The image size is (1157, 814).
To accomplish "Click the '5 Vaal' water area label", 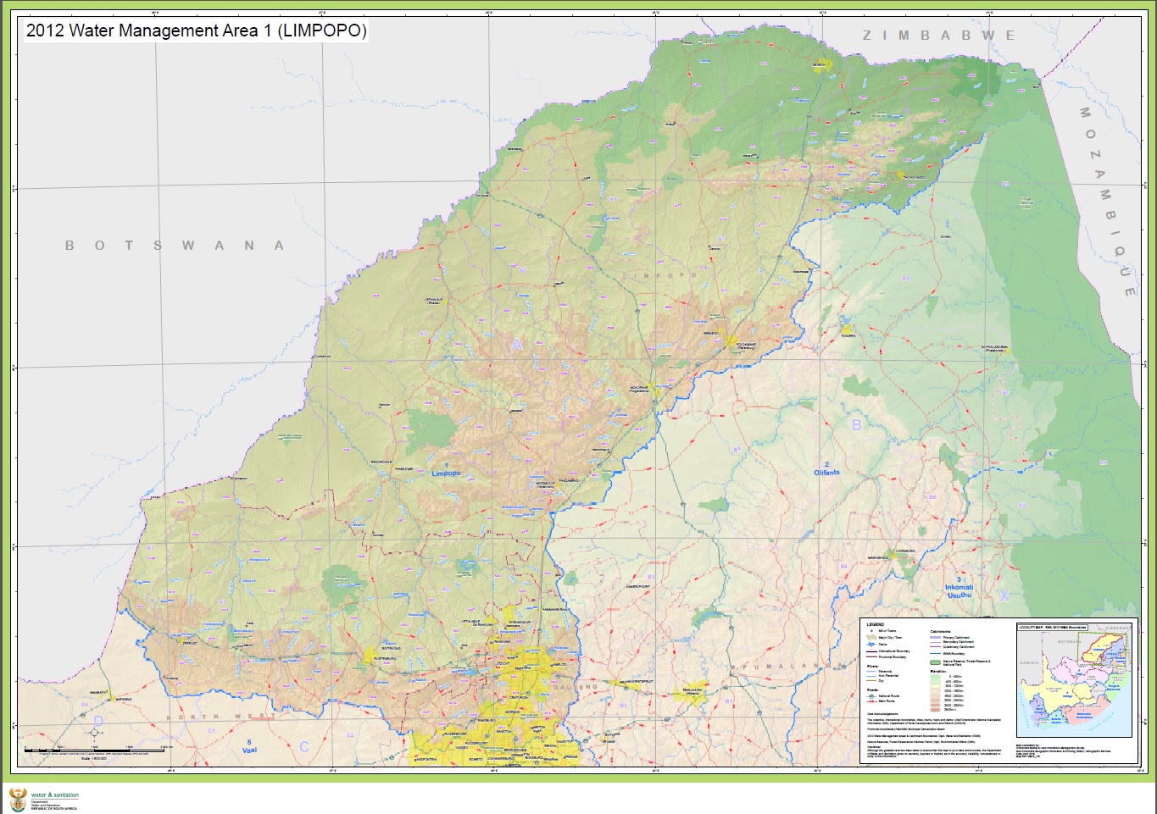I will pyautogui.click(x=249, y=746).
